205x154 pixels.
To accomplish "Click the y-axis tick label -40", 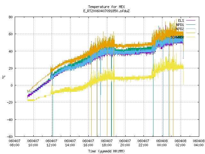I will coord(10,120).
